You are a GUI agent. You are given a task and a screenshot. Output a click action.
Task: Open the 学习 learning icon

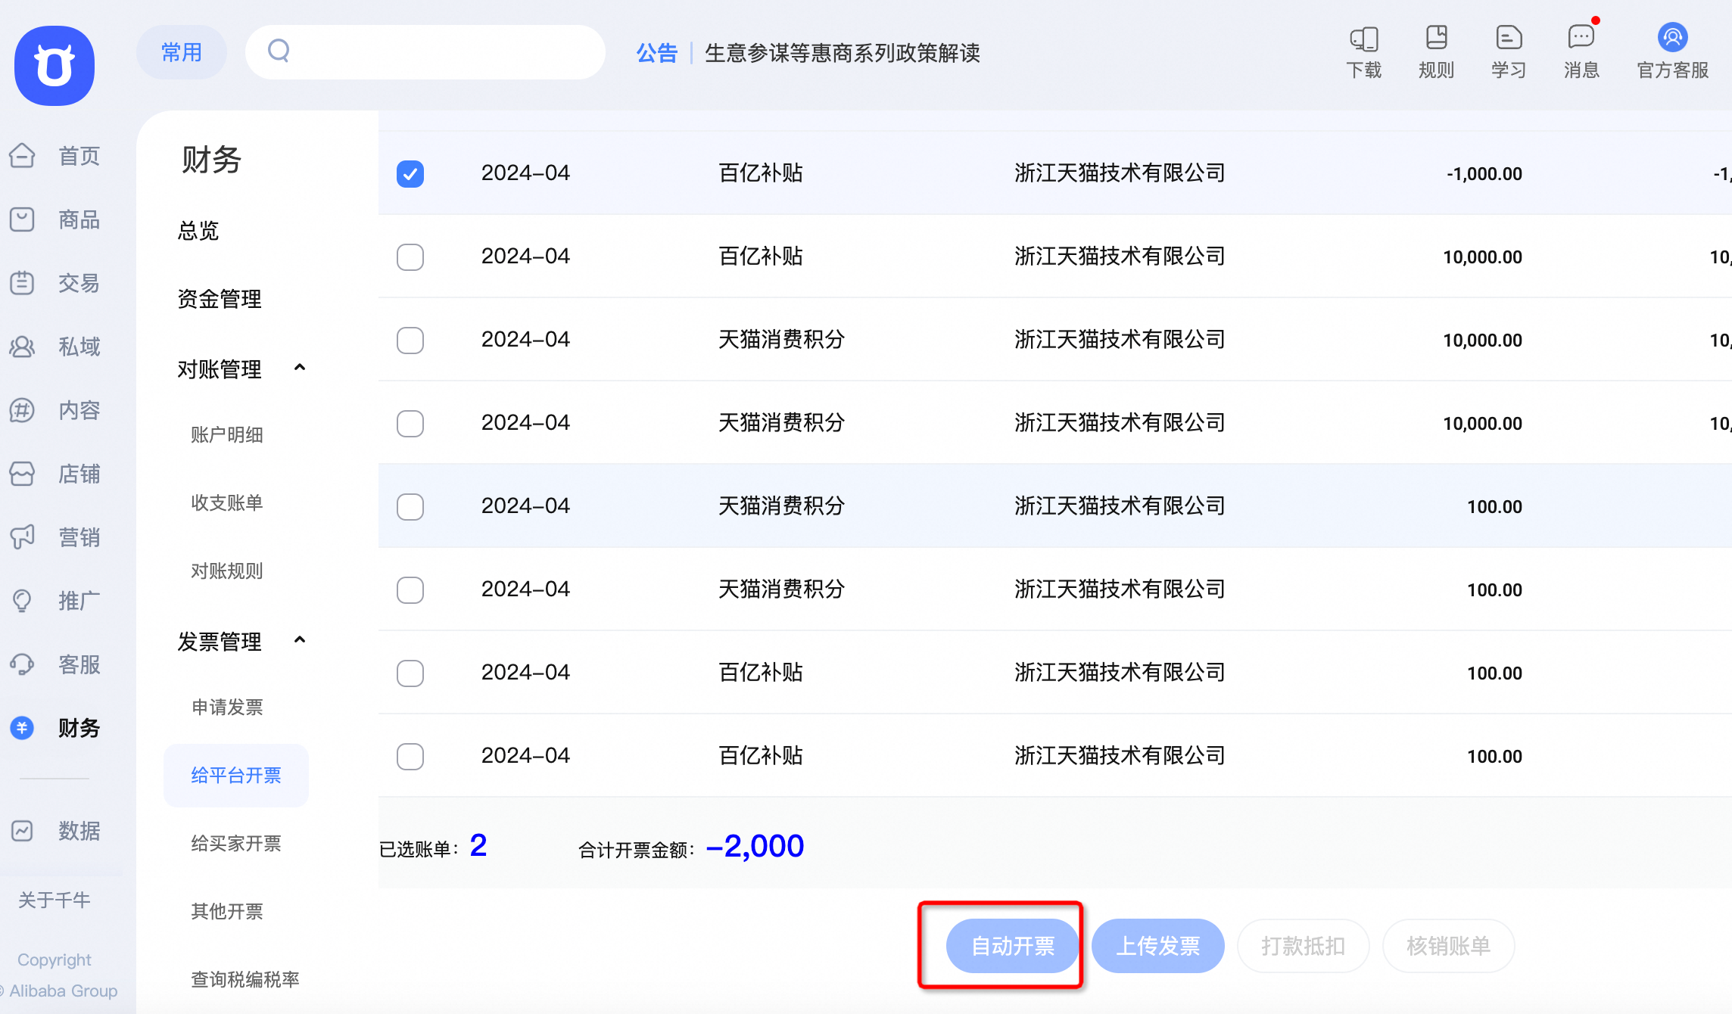click(1509, 38)
